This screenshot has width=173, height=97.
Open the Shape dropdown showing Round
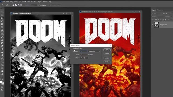[x=84, y=58]
